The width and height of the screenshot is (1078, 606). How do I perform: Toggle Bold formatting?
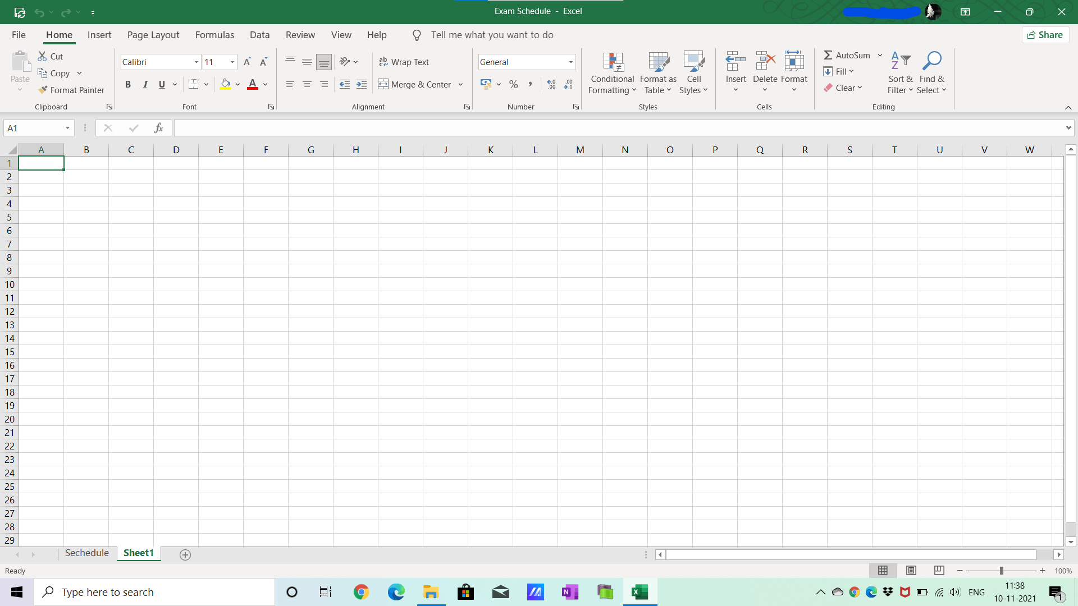tap(128, 84)
